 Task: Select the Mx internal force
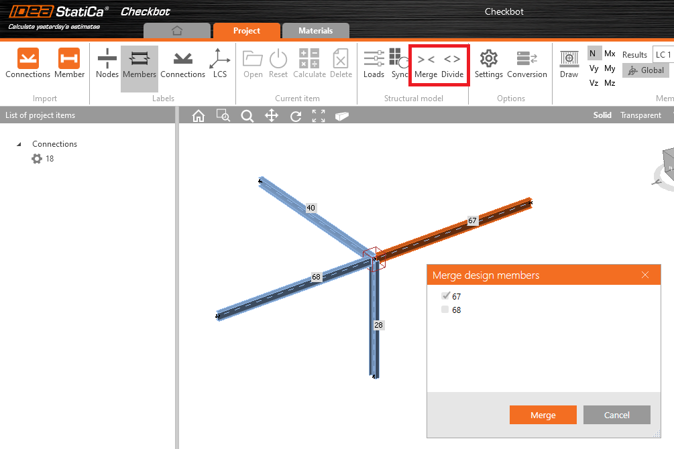point(610,54)
